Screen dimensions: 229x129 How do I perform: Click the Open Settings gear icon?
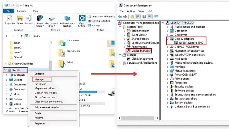click(x=82, y=19)
